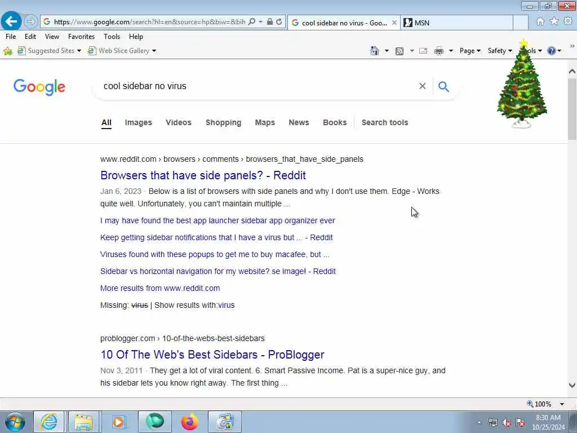
Task: Open the Edit menu
Action: (30, 37)
